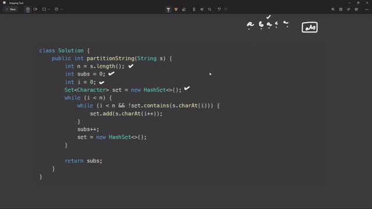Image resolution: width=372 pixels, height=209 pixels.
Task: Open the delay snip timer dropdown
Action: (x=58, y=9)
